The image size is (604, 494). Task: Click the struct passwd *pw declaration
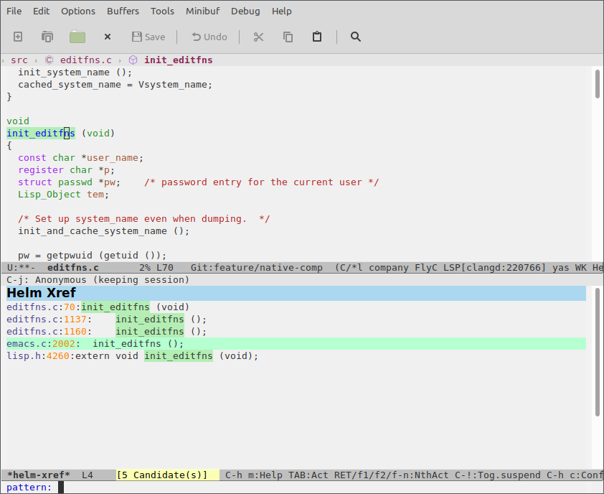[x=70, y=182]
